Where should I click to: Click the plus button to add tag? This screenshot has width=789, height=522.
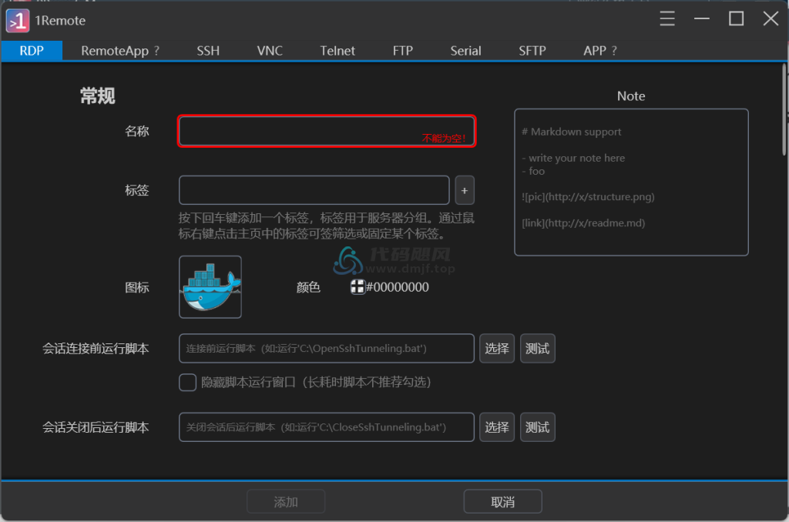point(465,190)
